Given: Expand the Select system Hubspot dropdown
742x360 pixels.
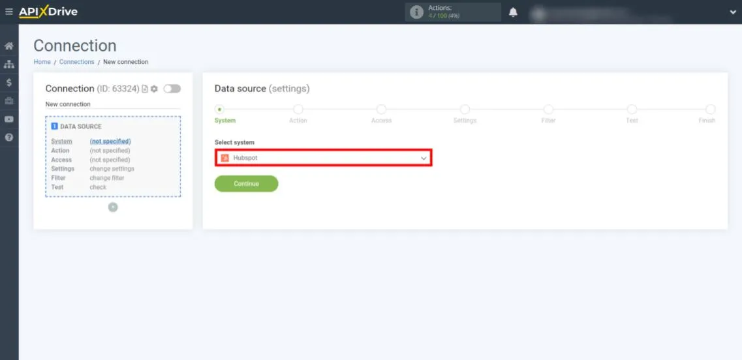Looking at the screenshot, I should [x=323, y=158].
